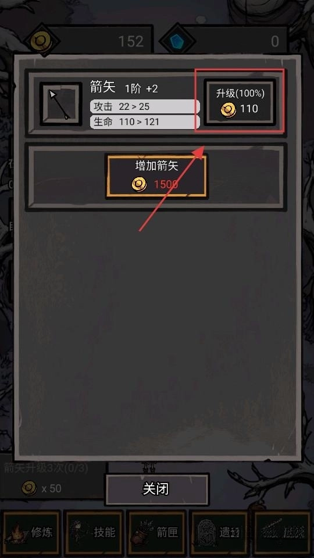
Task: Tap the blue gem currency icon
Action: (177, 41)
